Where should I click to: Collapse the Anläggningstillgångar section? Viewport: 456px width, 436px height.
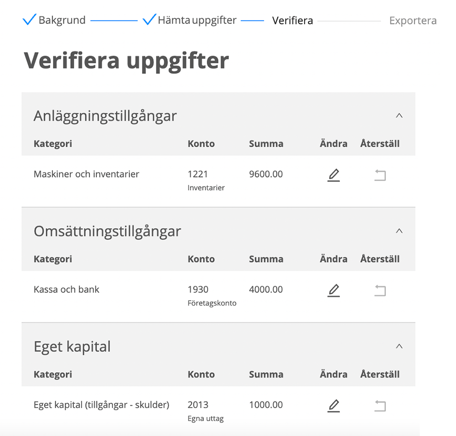[x=399, y=116]
